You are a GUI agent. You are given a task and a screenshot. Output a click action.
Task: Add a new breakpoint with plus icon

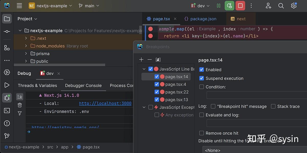(141, 59)
